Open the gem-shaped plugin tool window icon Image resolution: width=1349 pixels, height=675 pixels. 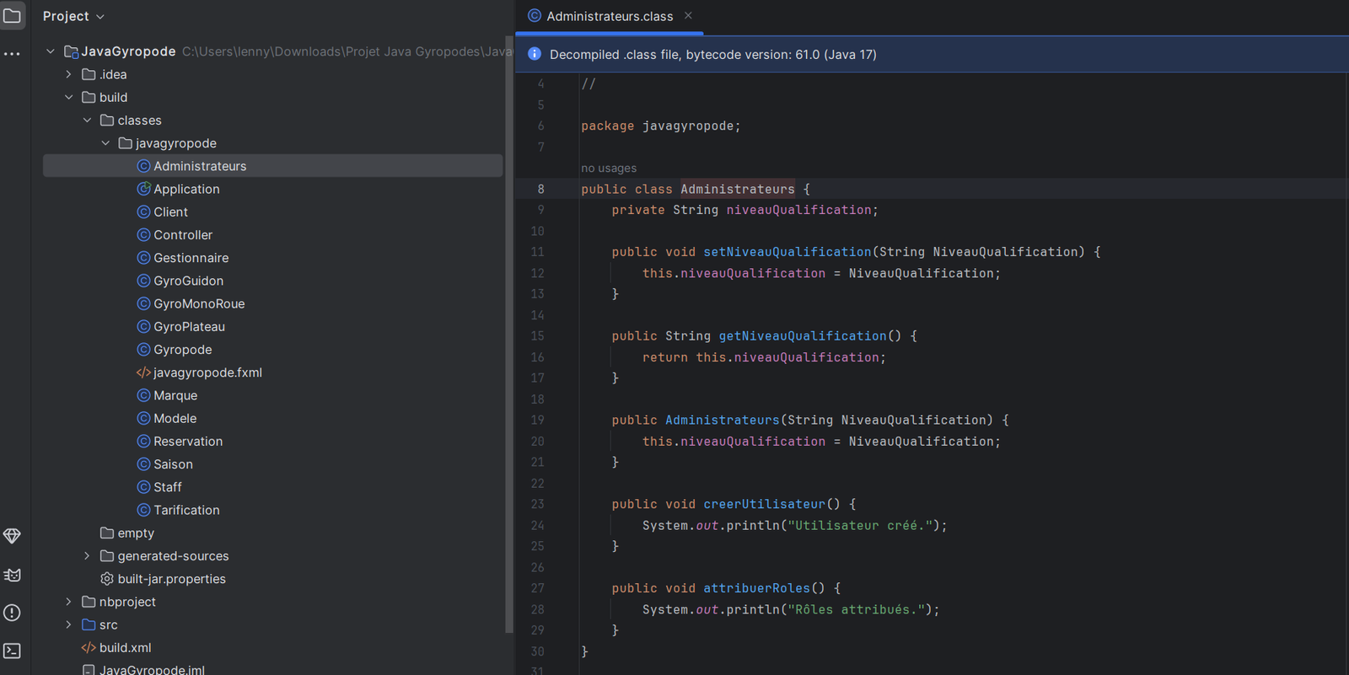12,536
